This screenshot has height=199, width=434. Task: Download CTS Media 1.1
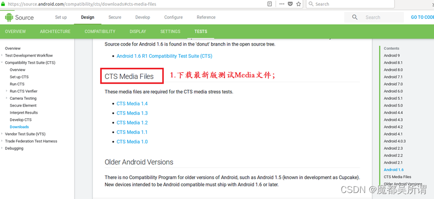pos(132,132)
